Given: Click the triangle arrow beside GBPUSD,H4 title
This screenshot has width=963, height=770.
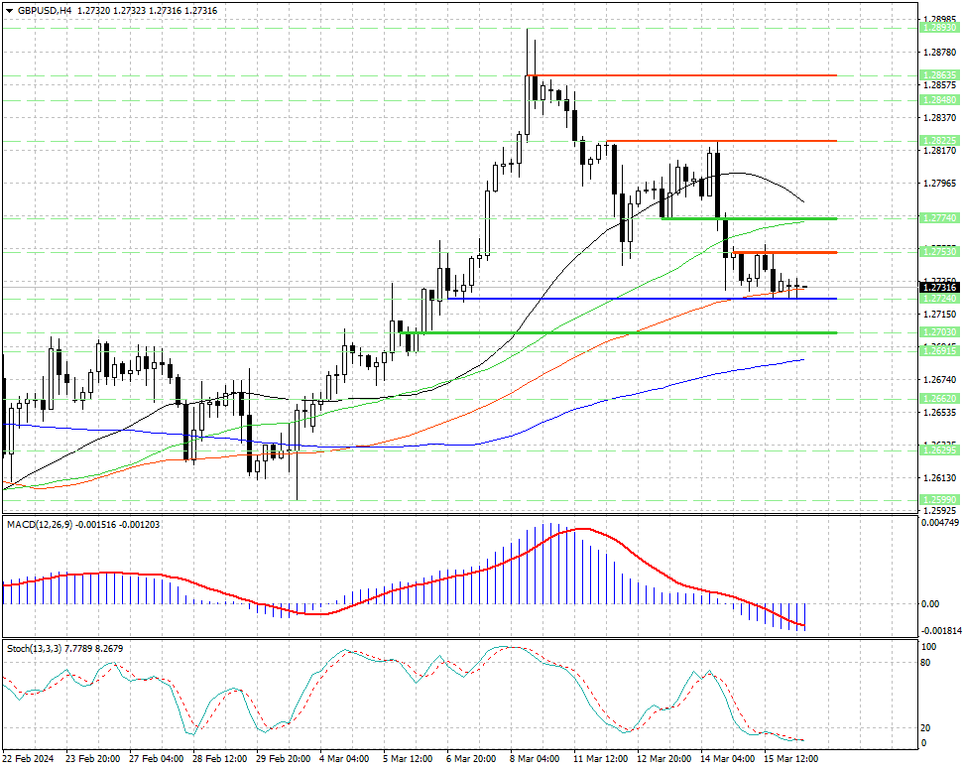Looking at the screenshot, I should click(9, 11).
